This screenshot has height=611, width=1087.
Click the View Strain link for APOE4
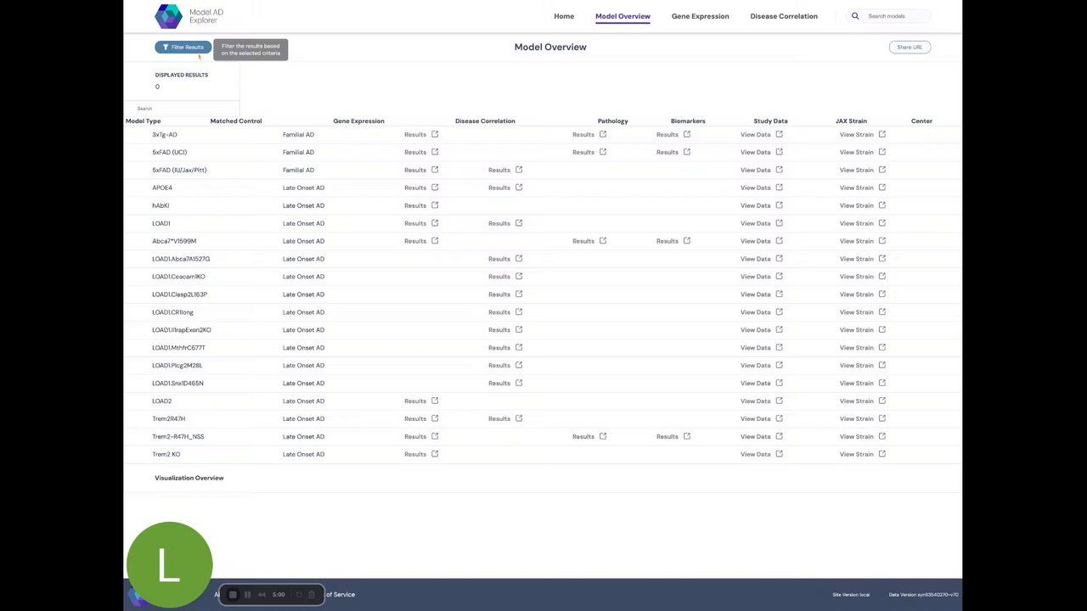coord(856,188)
